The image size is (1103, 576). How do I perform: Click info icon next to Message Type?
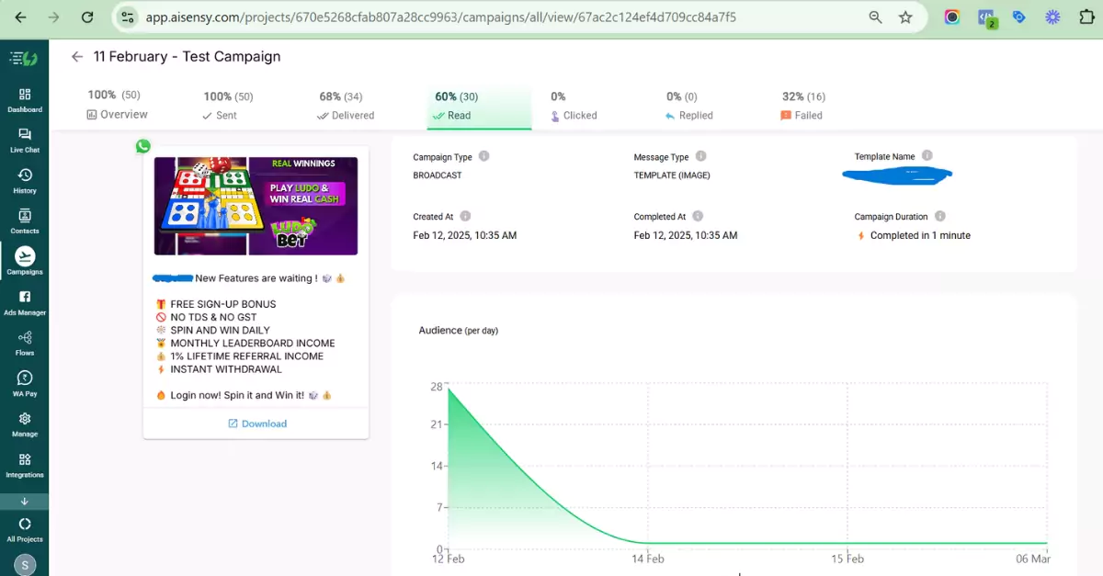tap(701, 156)
